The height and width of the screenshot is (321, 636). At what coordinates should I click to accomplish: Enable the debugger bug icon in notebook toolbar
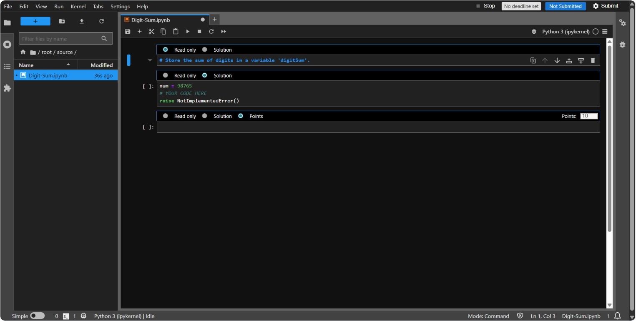[x=534, y=32]
